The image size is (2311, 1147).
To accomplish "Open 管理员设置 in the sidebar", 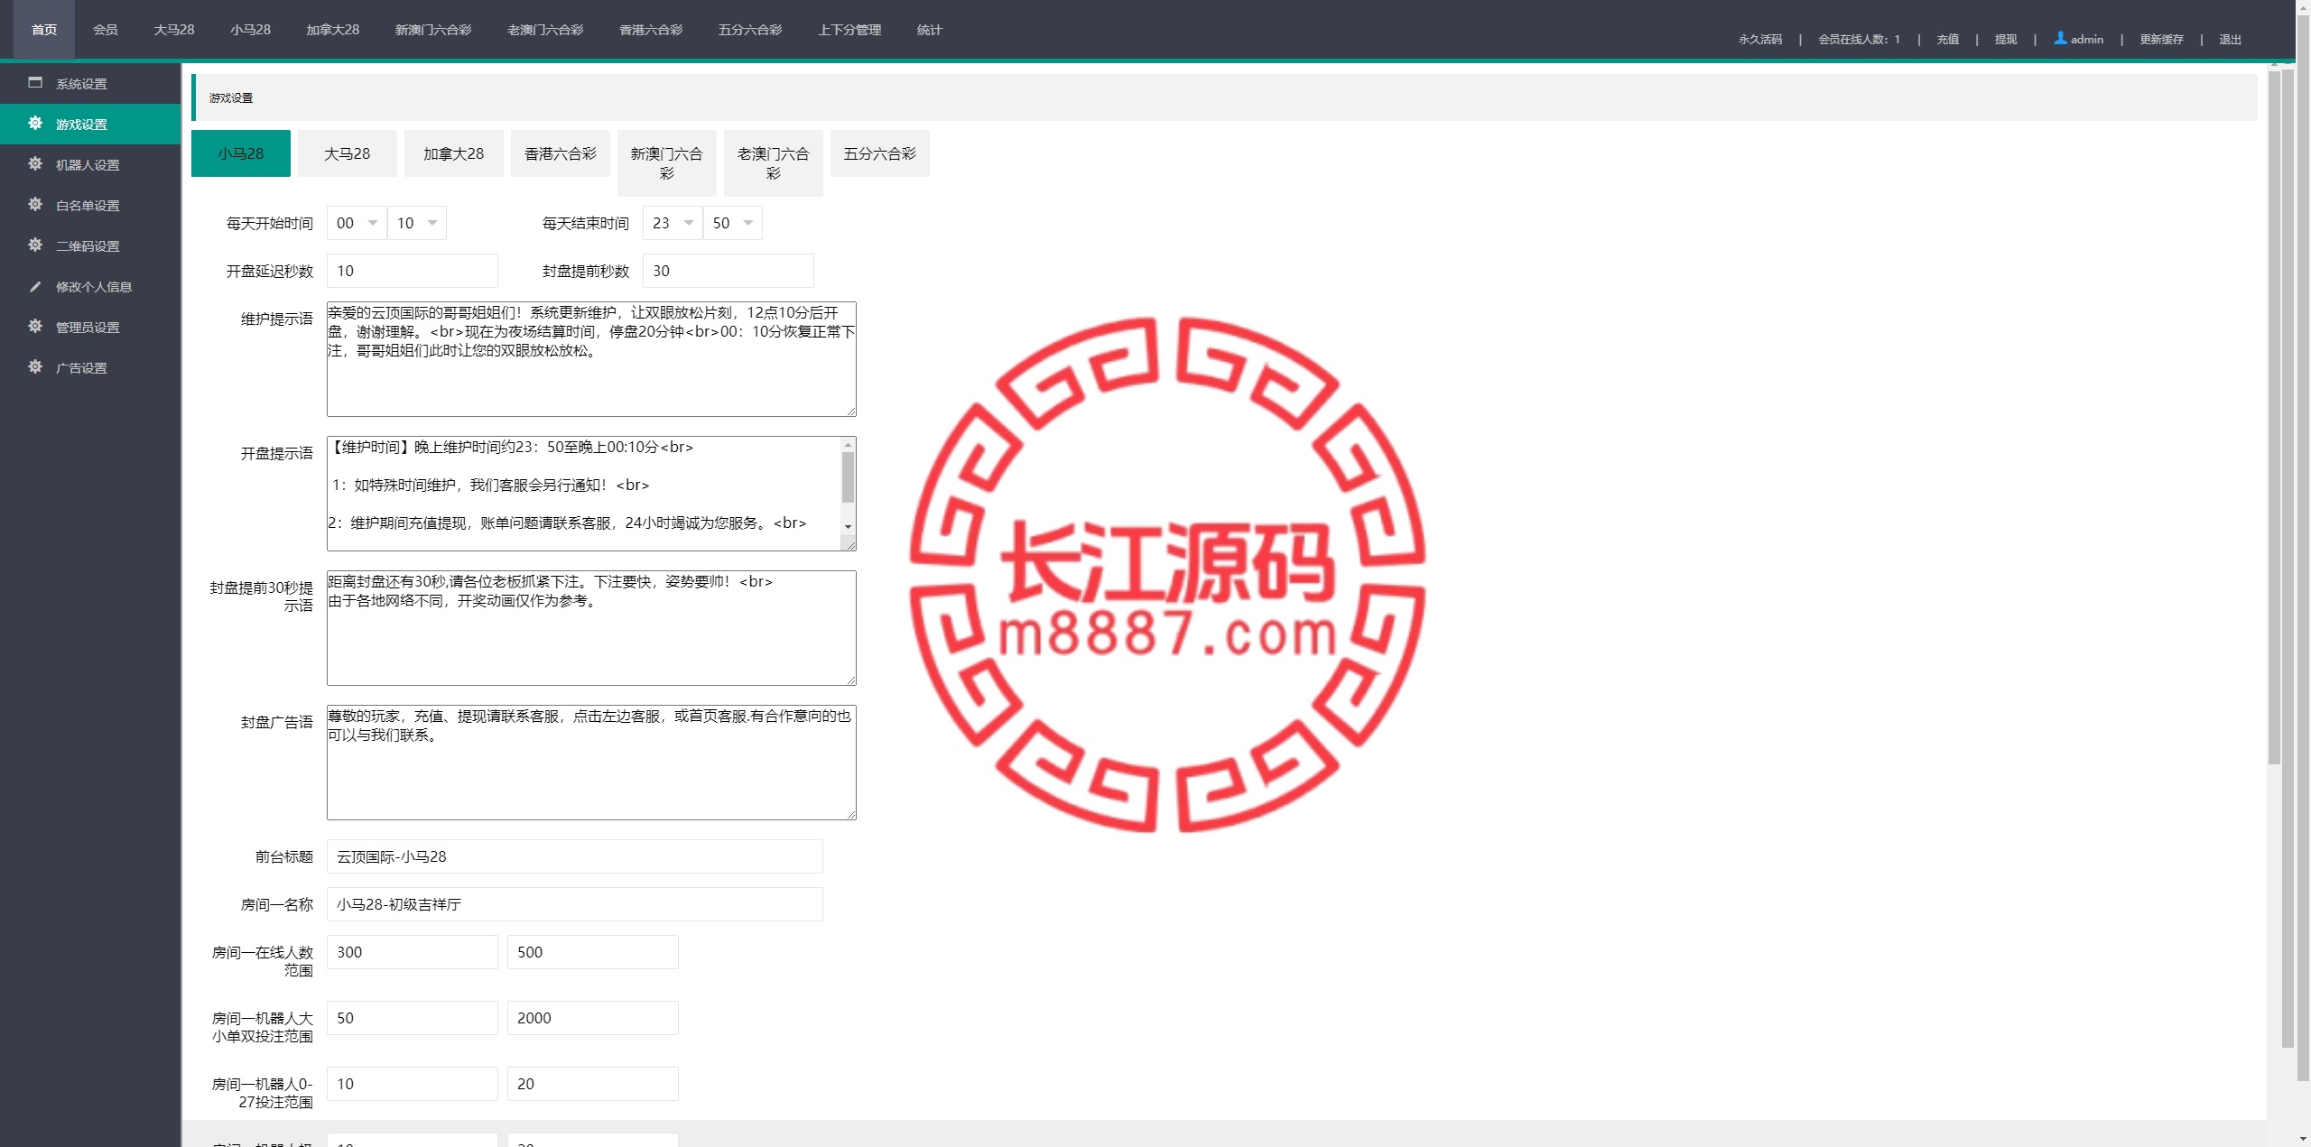I will (90, 327).
